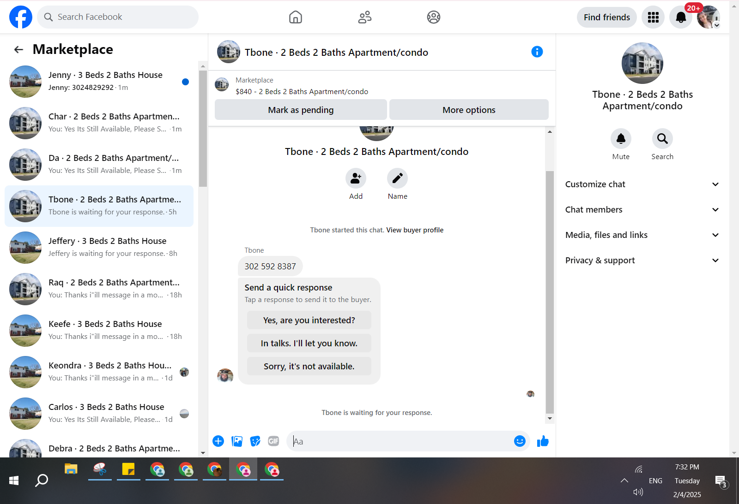Click the listing thumbnail in right panel
Screen dimensions: 739x504
(x=642, y=63)
